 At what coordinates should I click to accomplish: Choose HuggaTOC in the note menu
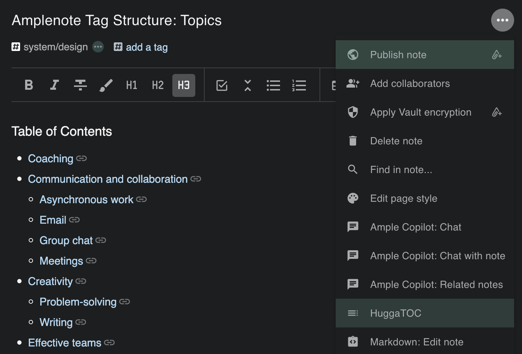(396, 313)
